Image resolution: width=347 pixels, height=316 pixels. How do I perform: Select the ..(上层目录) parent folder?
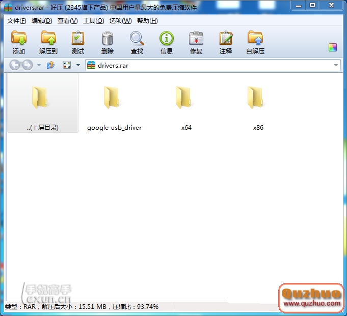point(43,103)
